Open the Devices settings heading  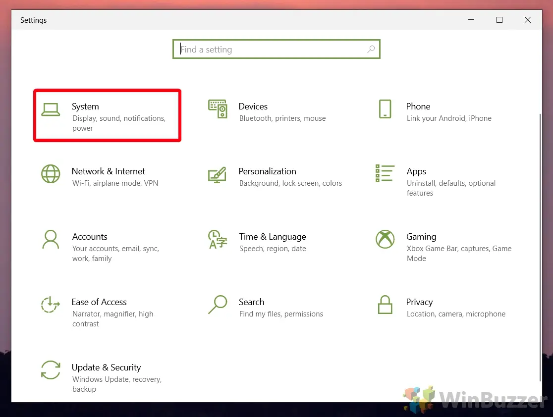[253, 106]
